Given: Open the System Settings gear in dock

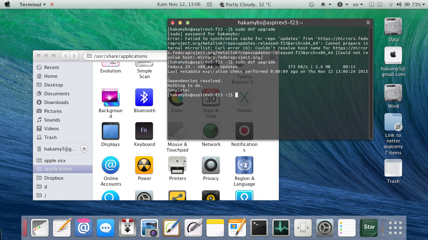Looking at the screenshot, I should 325,227.
